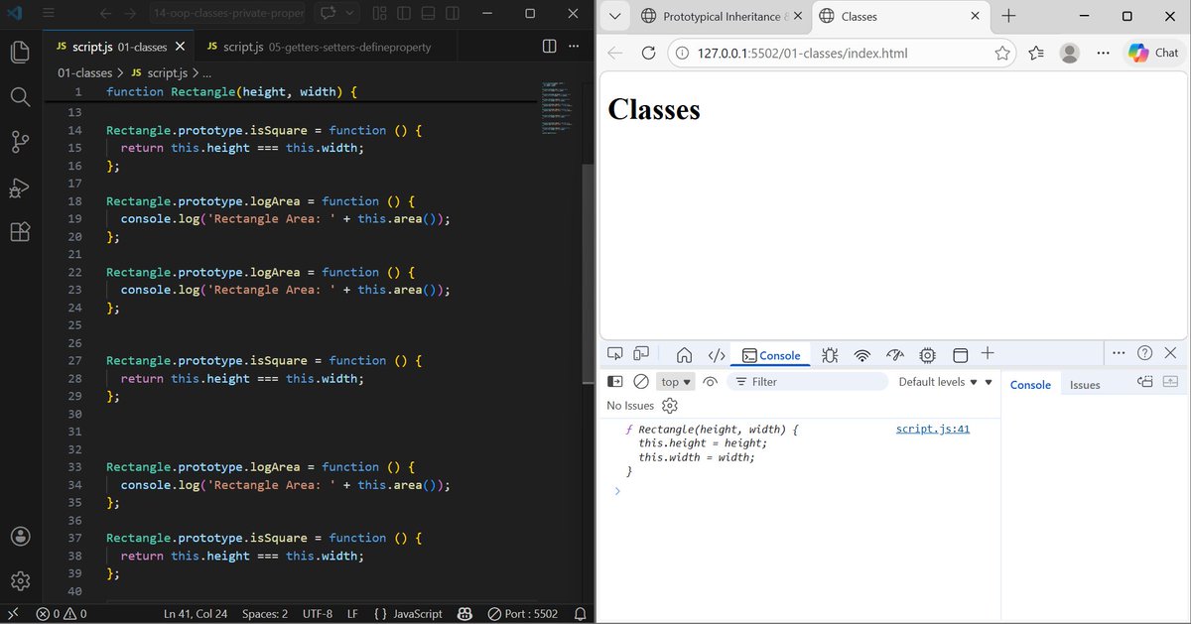Open the Copilot chat dropdown arrow in the title bar

351,14
